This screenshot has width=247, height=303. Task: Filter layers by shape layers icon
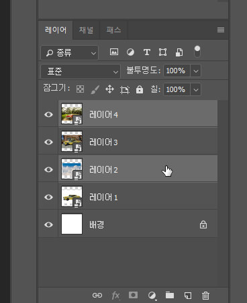(162, 52)
